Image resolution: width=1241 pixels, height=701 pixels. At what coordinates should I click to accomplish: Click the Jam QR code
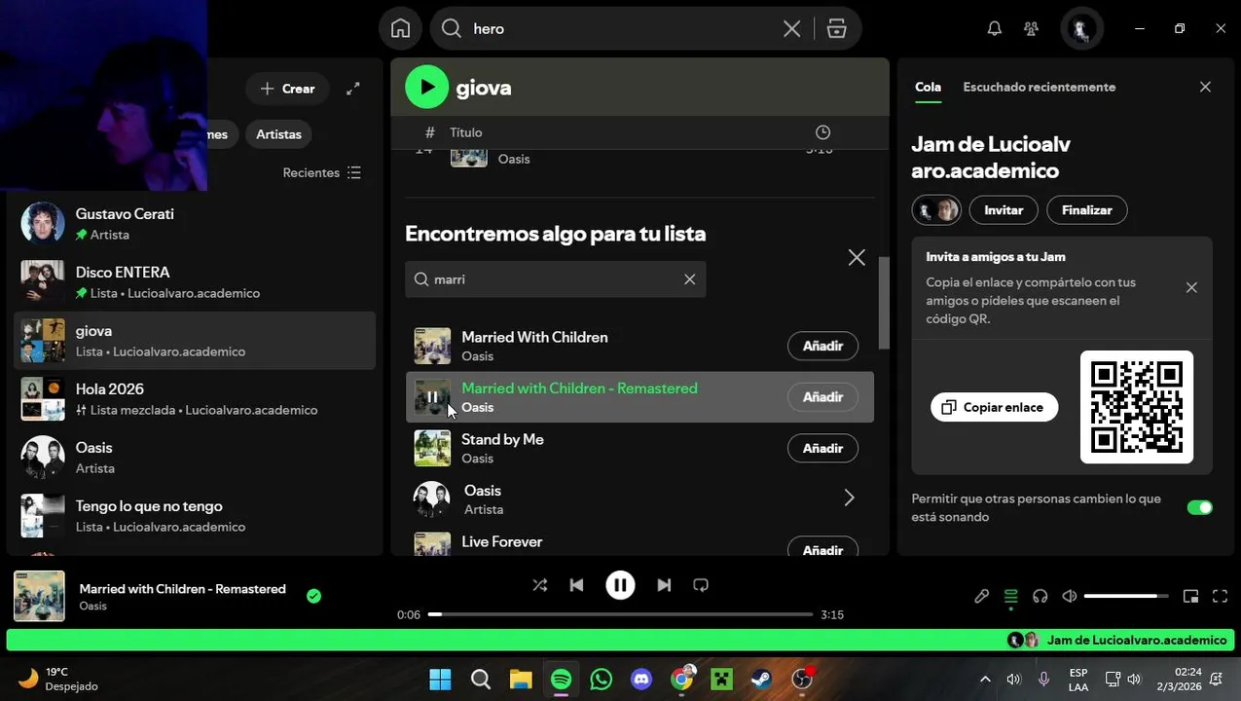[x=1137, y=407]
